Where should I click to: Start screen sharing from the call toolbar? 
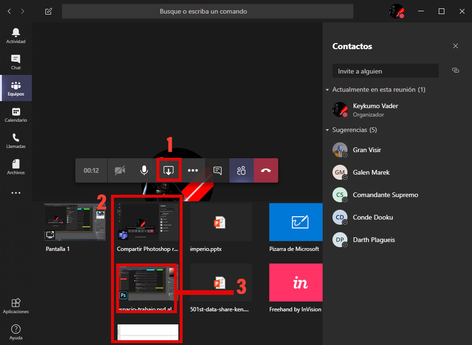[x=169, y=170]
